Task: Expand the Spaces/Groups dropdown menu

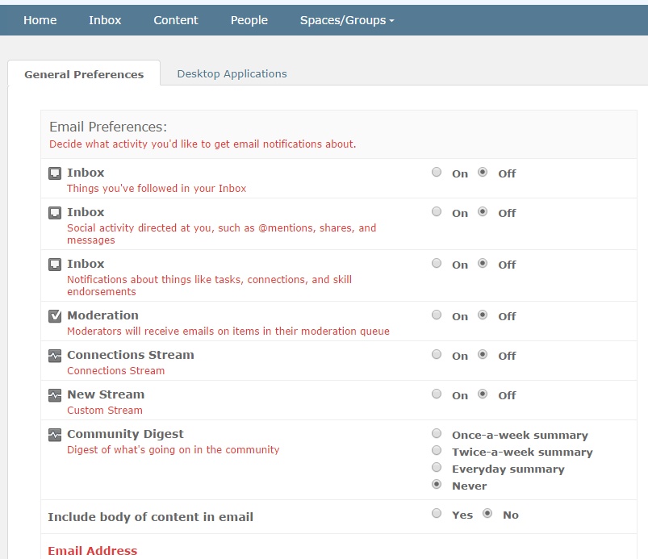Action: (347, 20)
